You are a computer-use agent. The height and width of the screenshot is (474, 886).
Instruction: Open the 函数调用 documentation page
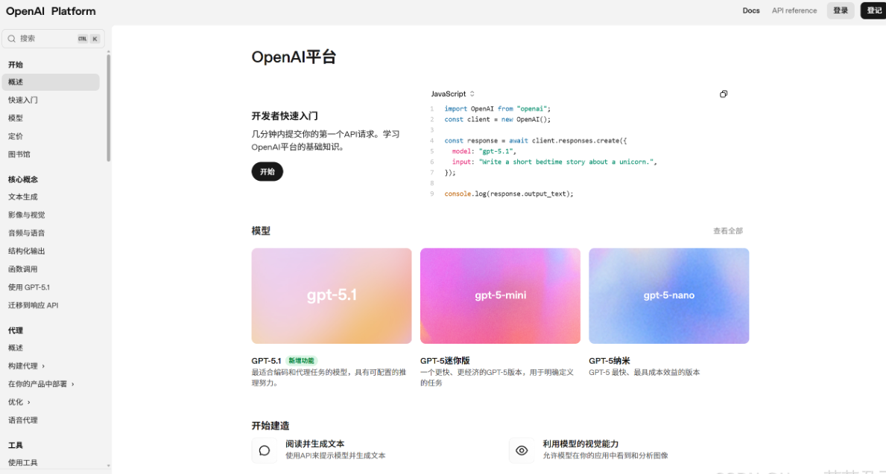pyautogui.click(x=28, y=269)
